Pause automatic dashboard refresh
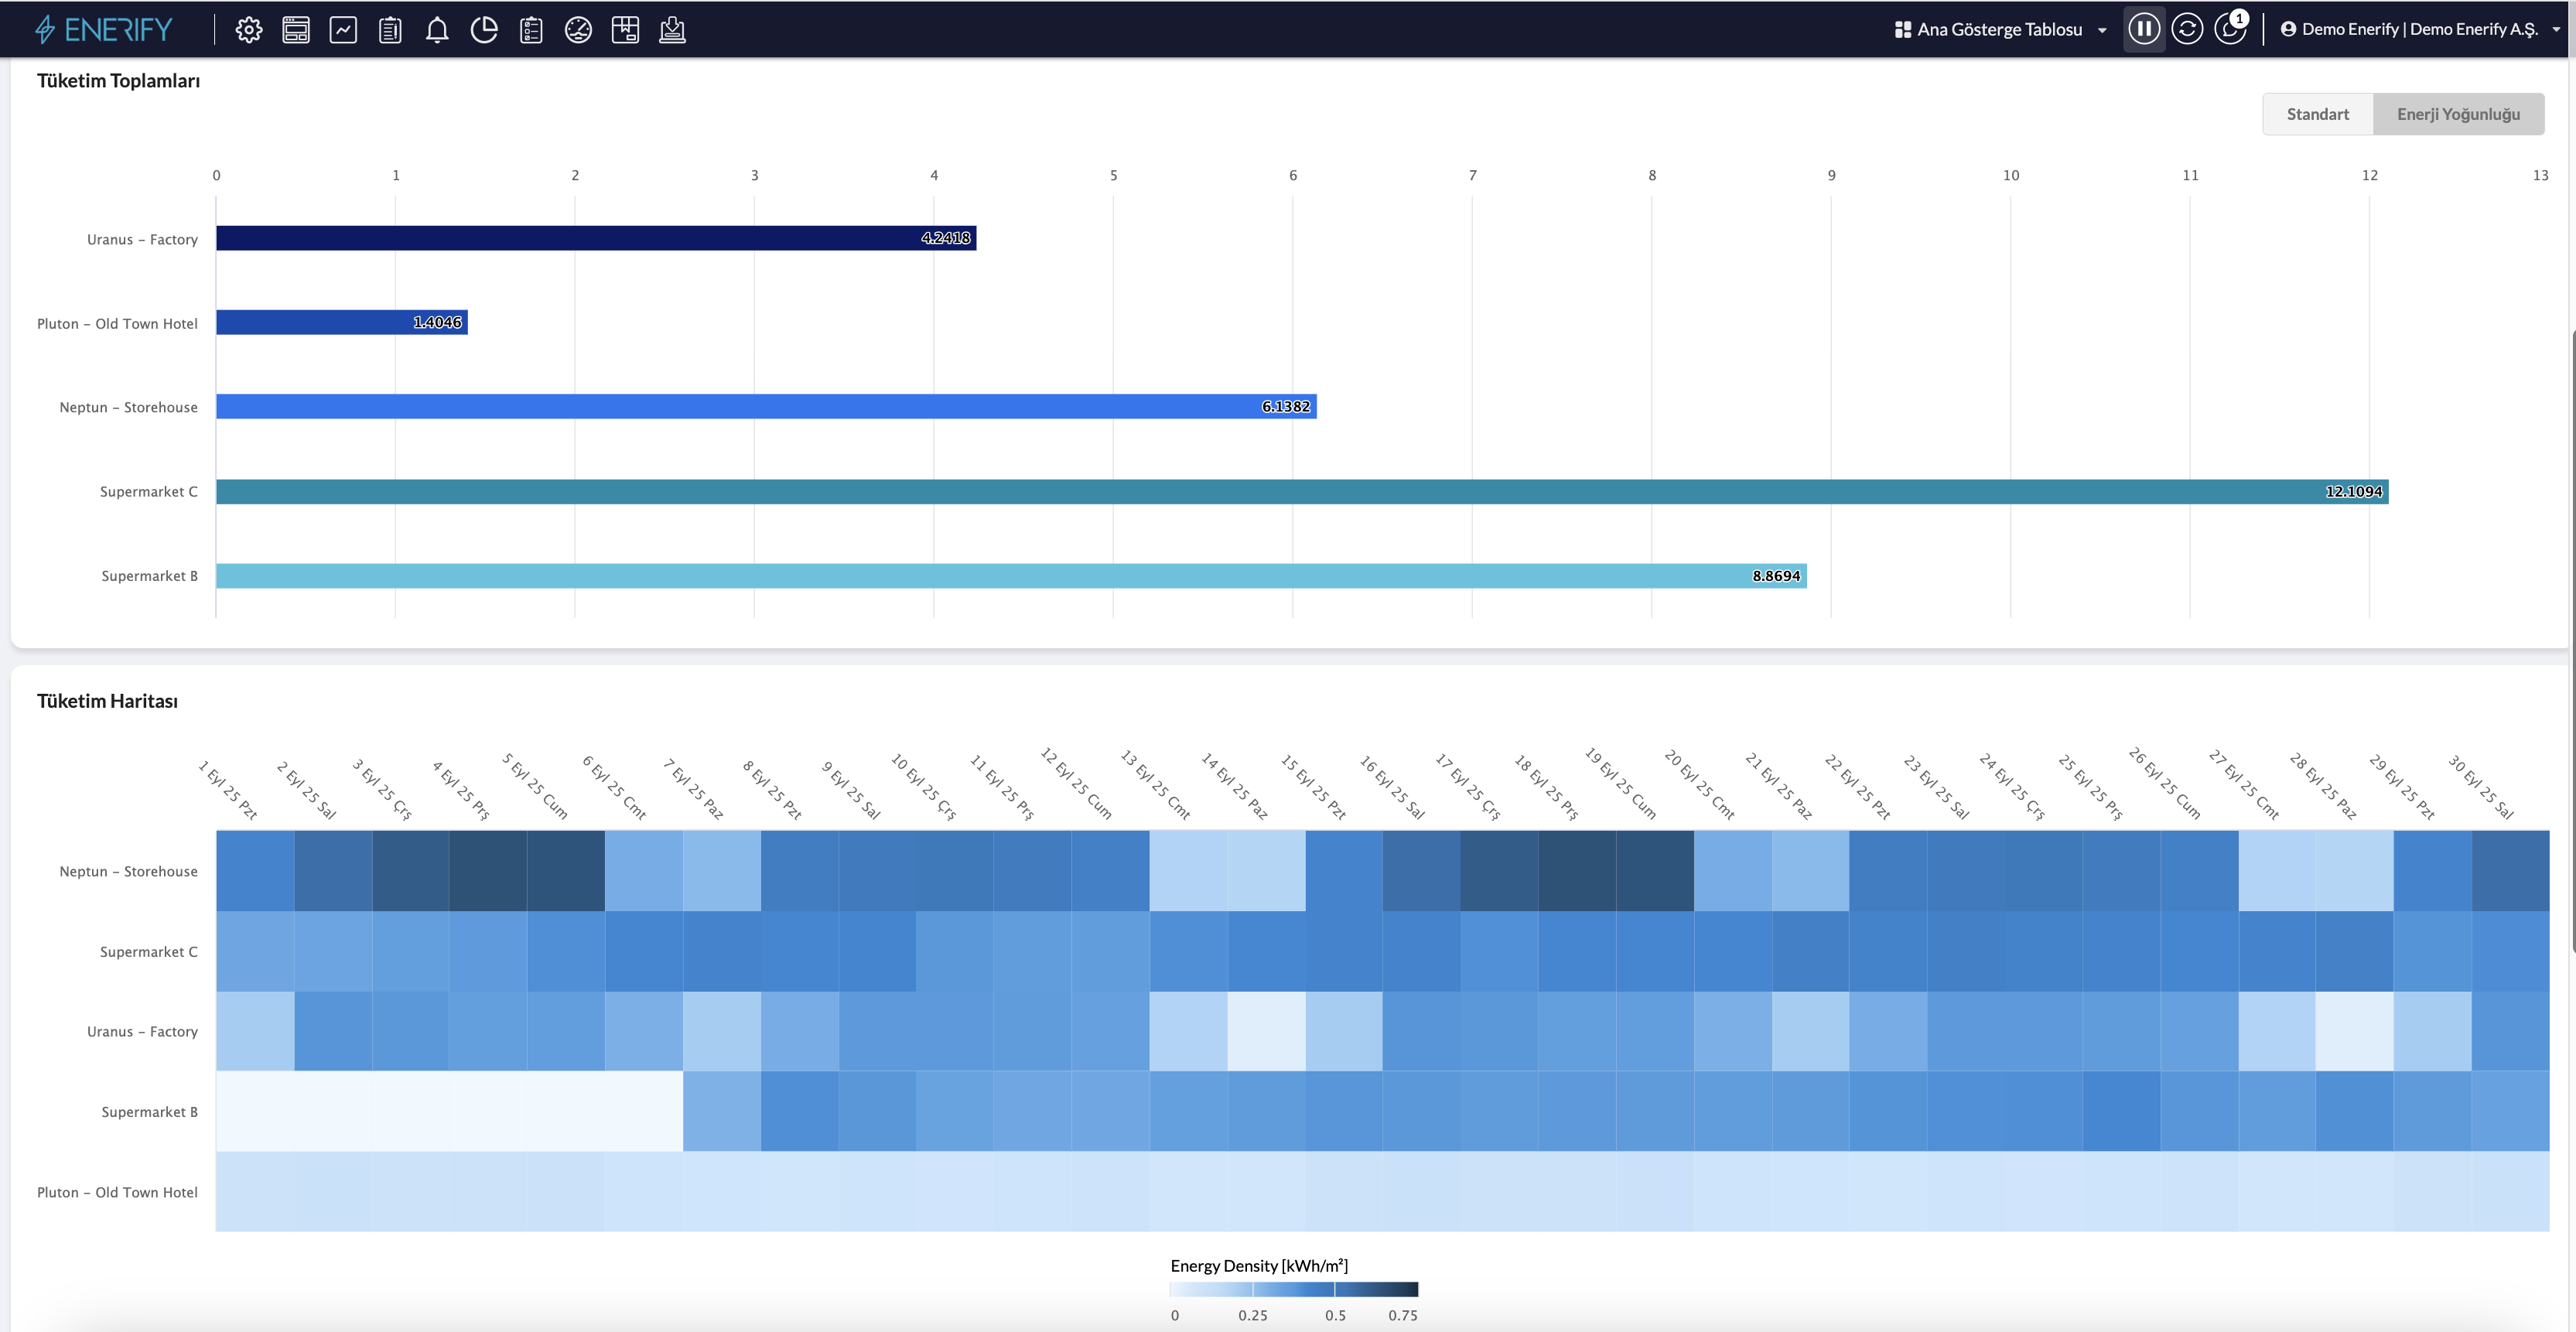This screenshot has height=1332, width=2576. point(2143,29)
